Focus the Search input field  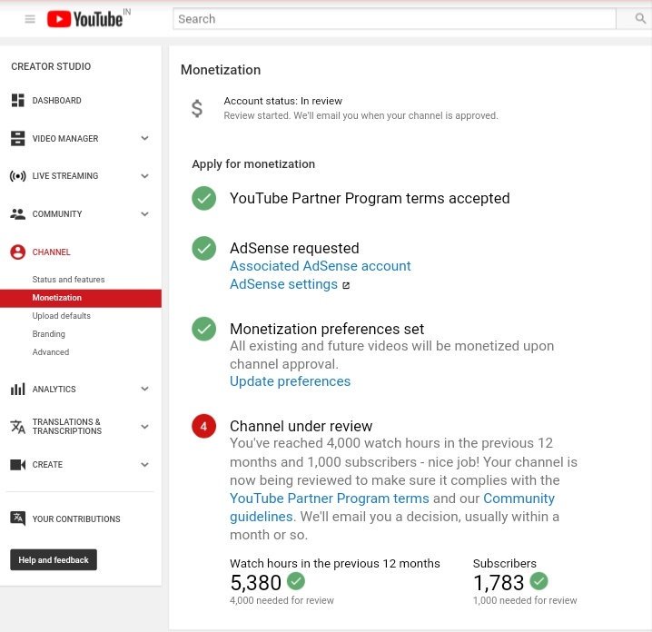click(x=394, y=19)
